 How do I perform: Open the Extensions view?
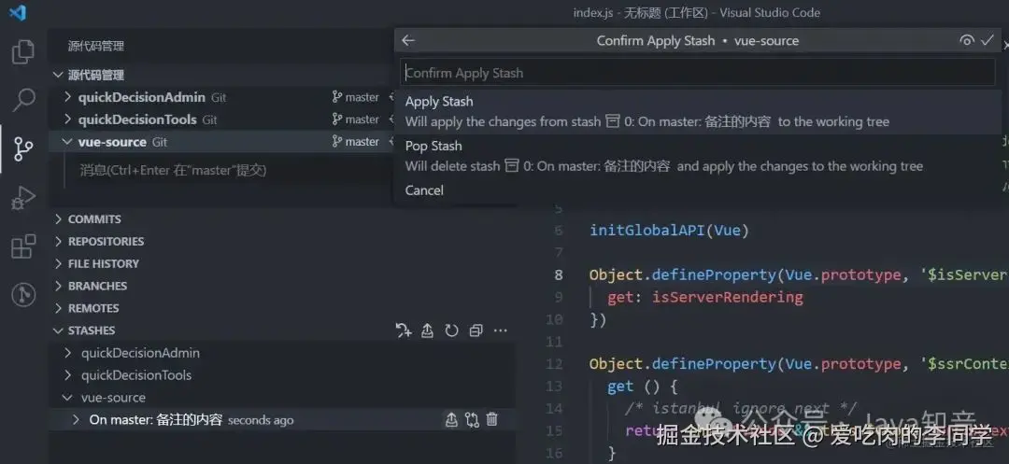[23, 246]
